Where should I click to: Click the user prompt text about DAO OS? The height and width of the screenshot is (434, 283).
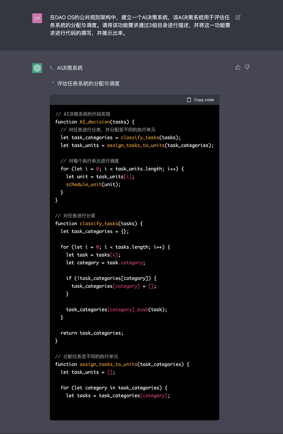tap(140, 25)
